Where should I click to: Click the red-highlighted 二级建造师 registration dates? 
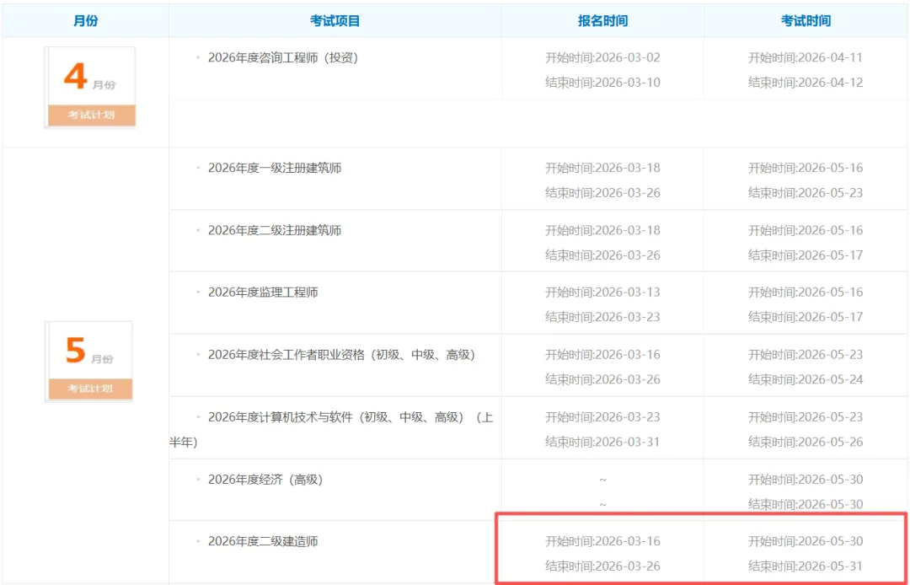[603, 554]
